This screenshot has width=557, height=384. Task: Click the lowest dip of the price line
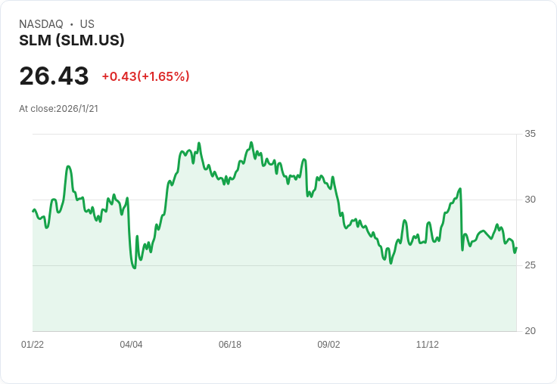click(134, 268)
